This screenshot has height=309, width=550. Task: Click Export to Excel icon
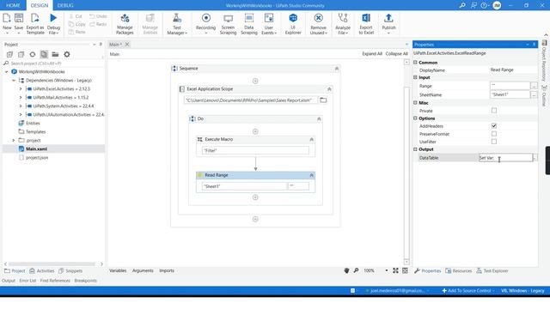(x=366, y=18)
